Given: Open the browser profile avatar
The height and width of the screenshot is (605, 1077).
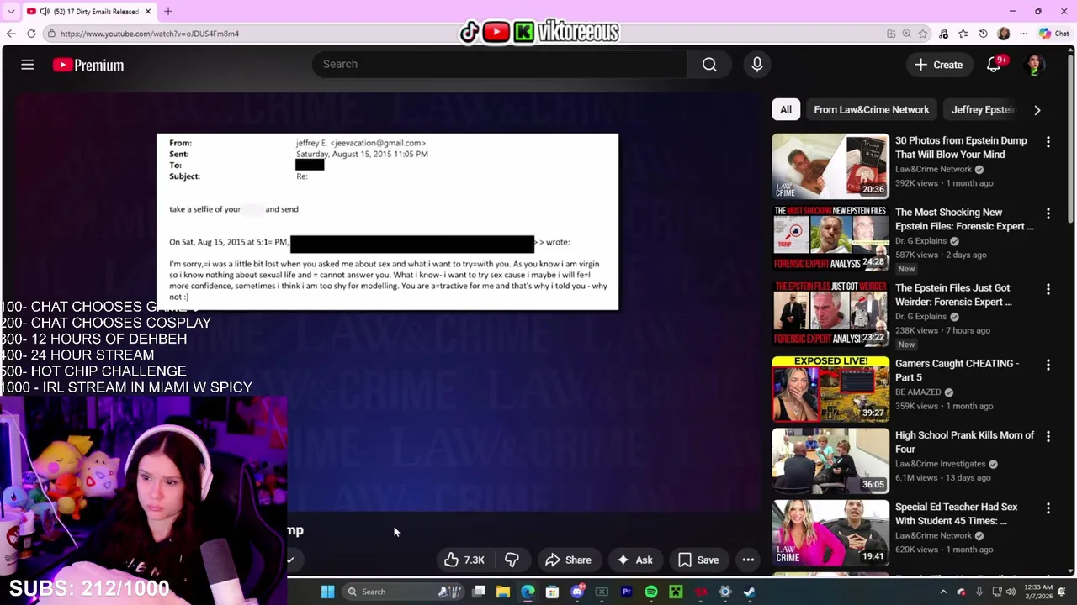Looking at the screenshot, I should point(1003,34).
